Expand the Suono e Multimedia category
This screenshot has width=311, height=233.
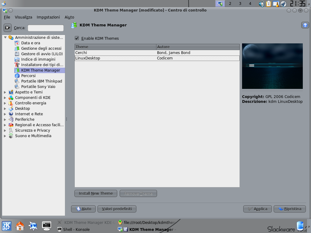point(5,136)
